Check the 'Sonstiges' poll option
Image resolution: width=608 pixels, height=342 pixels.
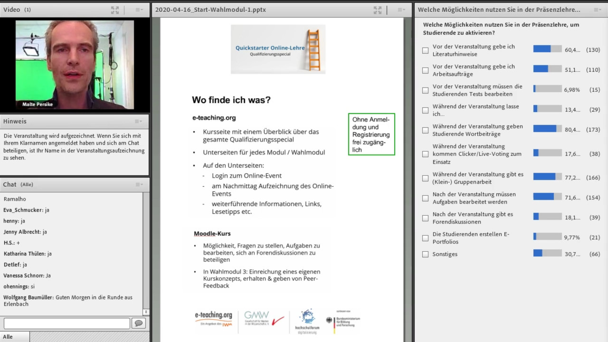point(425,254)
